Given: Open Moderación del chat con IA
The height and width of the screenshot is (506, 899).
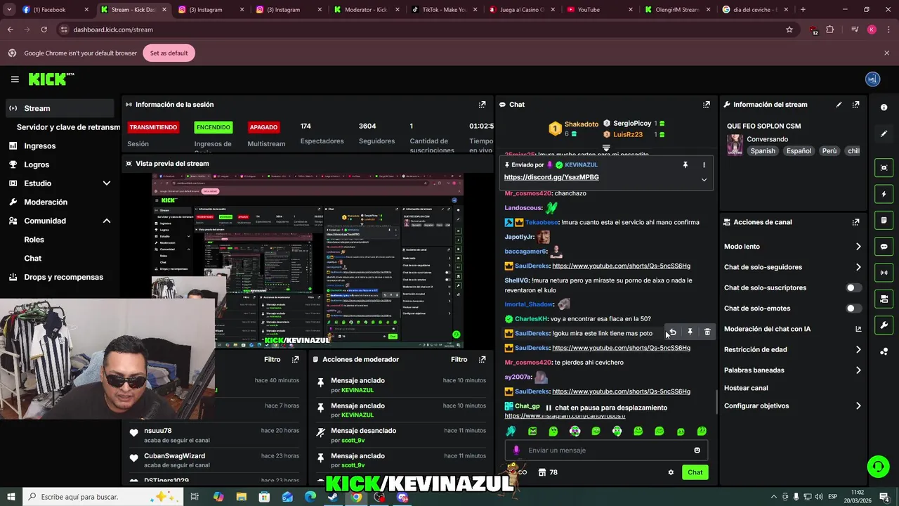Looking at the screenshot, I should pyautogui.click(x=792, y=329).
